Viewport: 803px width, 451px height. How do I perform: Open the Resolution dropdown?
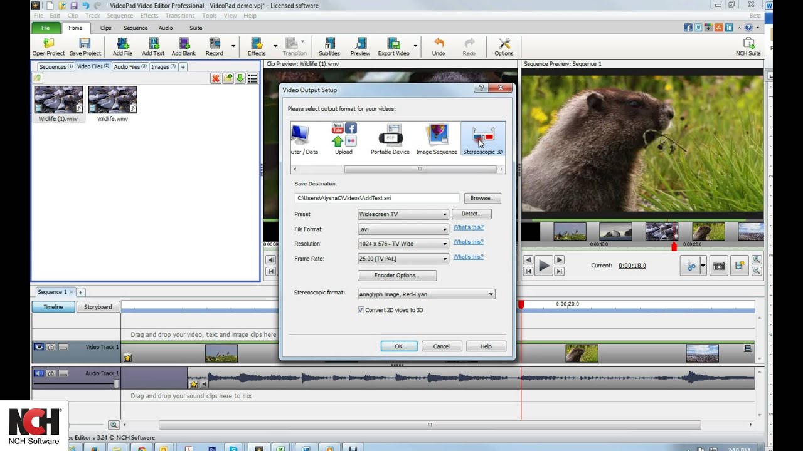coord(403,244)
